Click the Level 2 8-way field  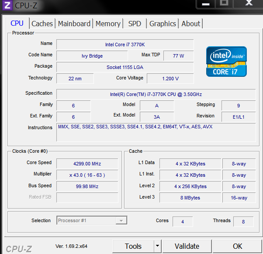[x=239, y=186]
